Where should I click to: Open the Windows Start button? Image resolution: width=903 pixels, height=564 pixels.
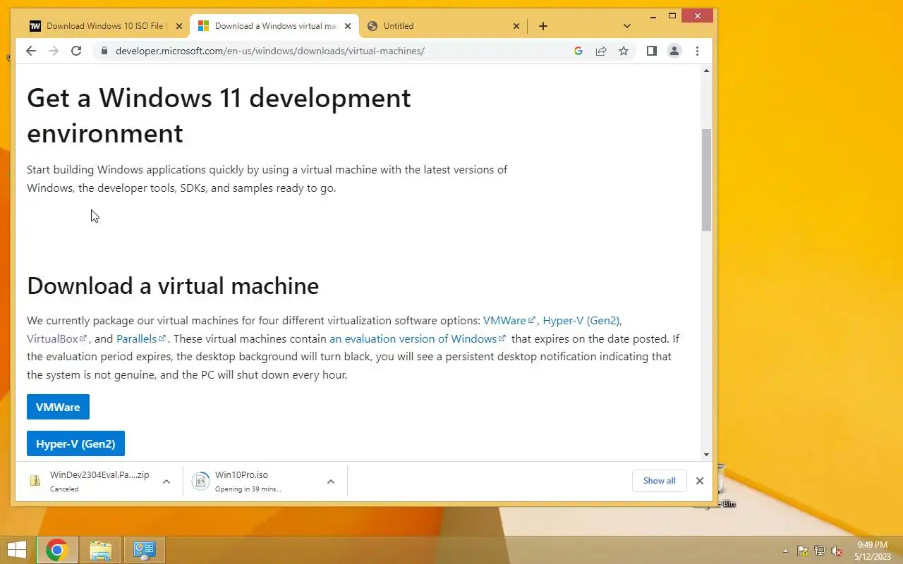pos(16,550)
